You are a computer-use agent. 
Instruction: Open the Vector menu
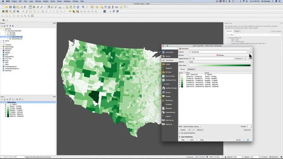(53, 1)
